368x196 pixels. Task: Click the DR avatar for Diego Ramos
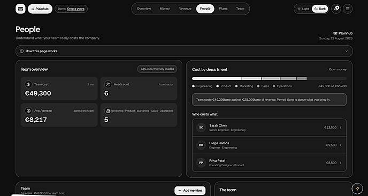pos(201,145)
